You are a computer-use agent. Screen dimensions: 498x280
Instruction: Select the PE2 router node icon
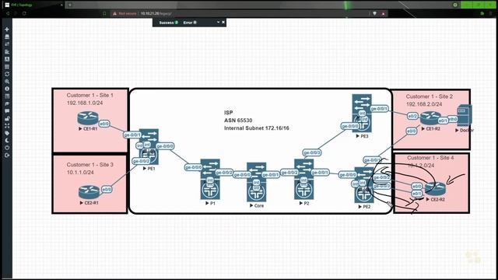[364, 185]
